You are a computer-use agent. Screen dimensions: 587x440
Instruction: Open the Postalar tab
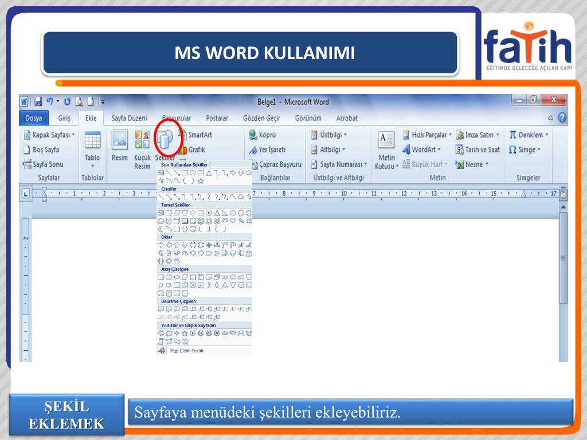(x=217, y=118)
